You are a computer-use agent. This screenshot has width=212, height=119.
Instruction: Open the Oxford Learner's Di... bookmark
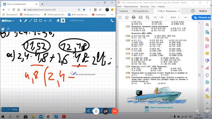(54, 15)
